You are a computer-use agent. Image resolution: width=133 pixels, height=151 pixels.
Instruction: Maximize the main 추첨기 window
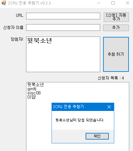click(113, 3)
